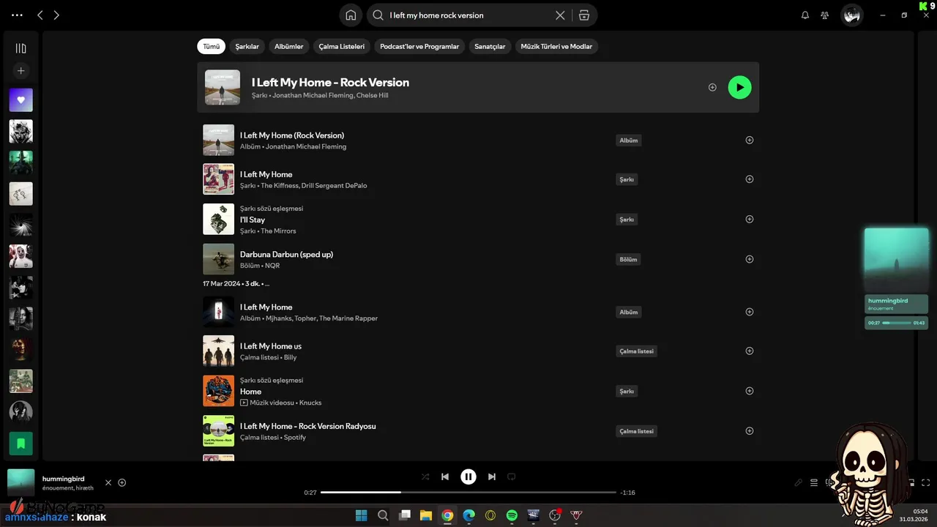Image resolution: width=937 pixels, height=527 pixels.
Task: Click the search input field
Action: [470, 15]
